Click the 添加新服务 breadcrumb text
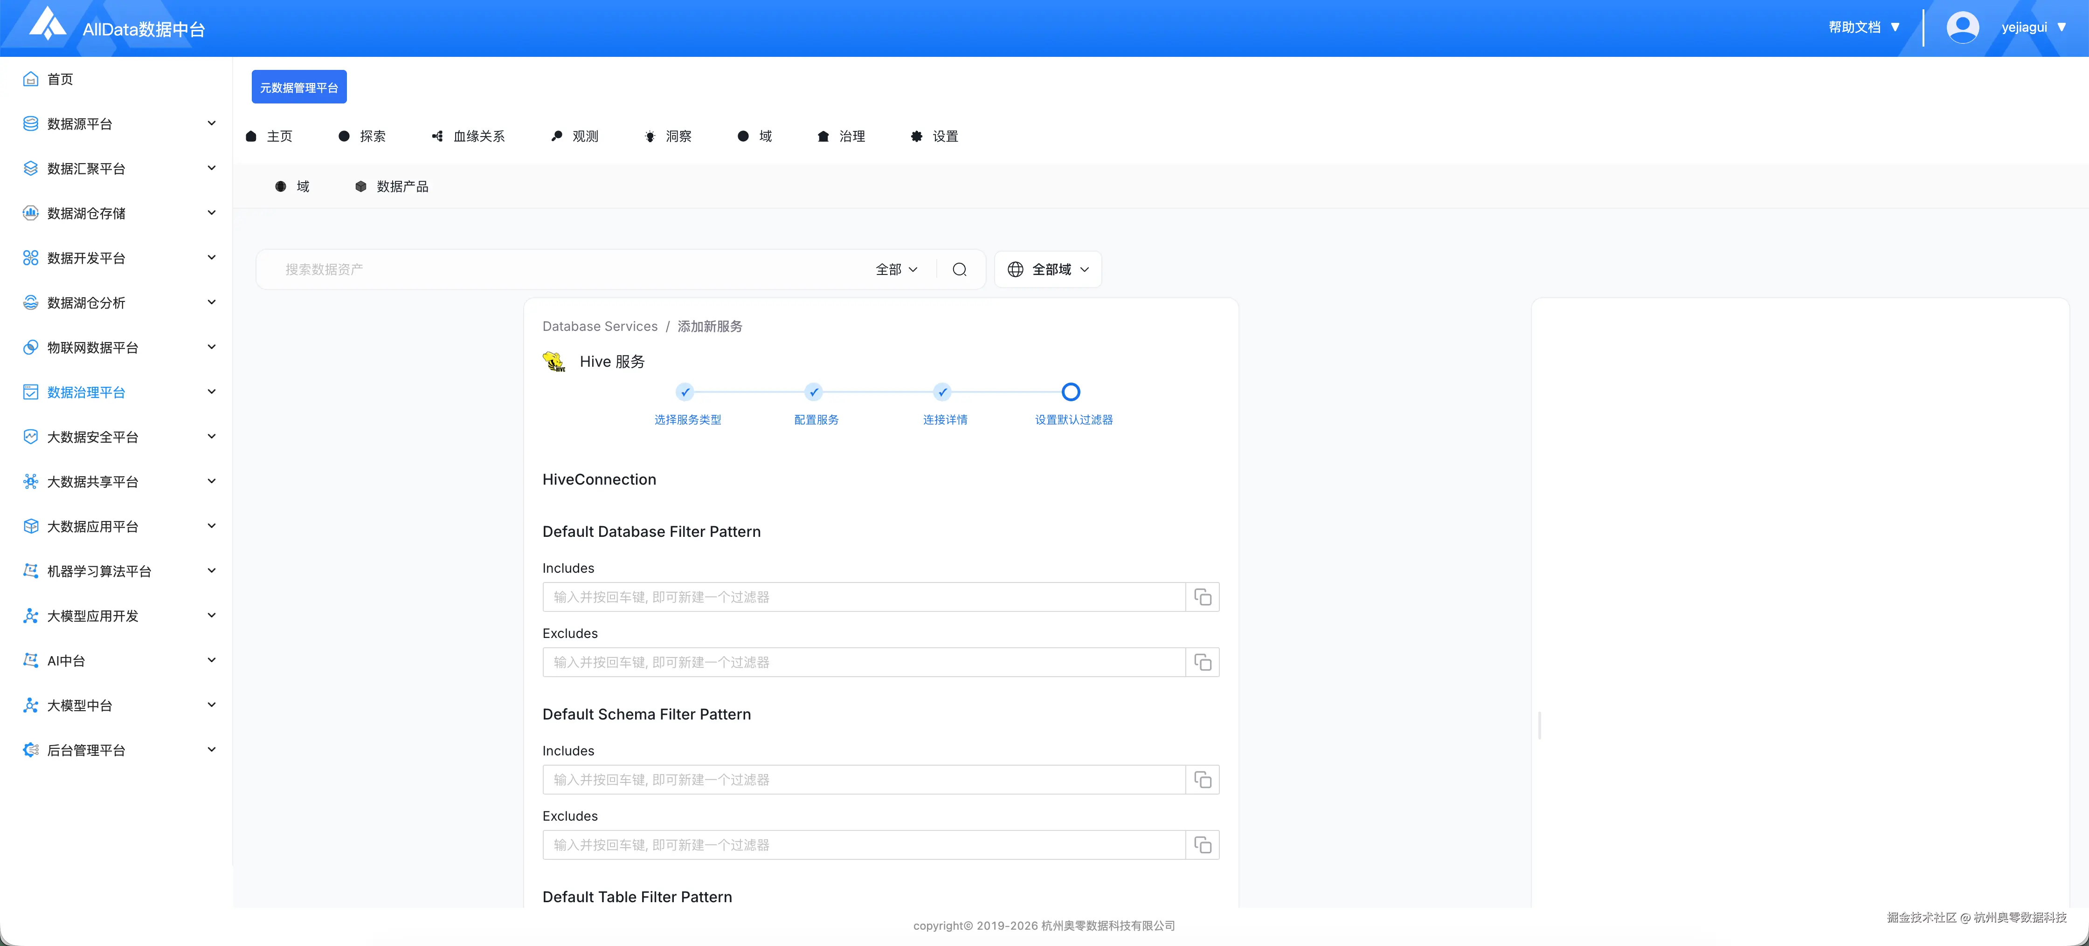Viewport: 2089px width, 946px height. [710, 326]
